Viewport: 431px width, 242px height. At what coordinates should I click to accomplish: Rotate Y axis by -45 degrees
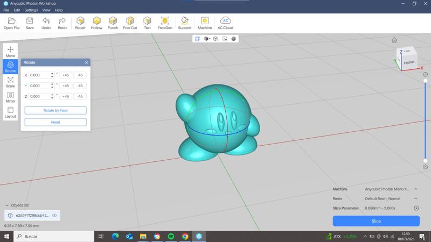80,86
